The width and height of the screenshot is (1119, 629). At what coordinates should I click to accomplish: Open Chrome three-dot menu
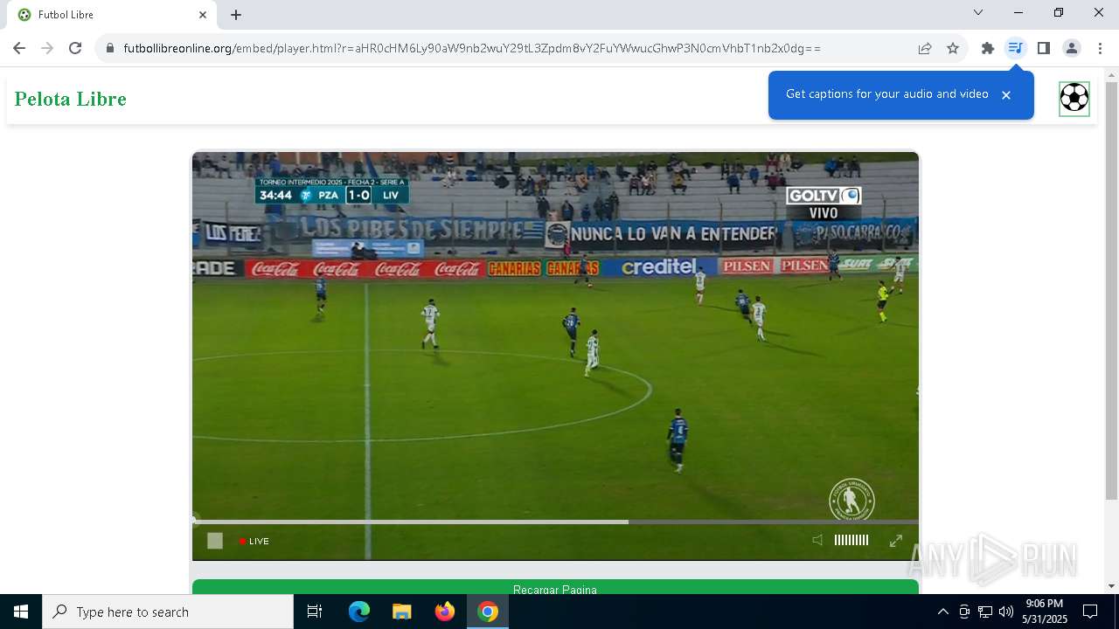(x=1100, y=48)
